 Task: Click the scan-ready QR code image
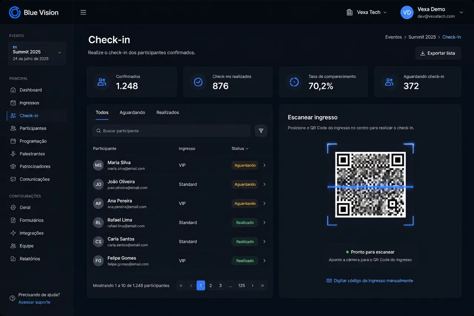click(370, 185)
